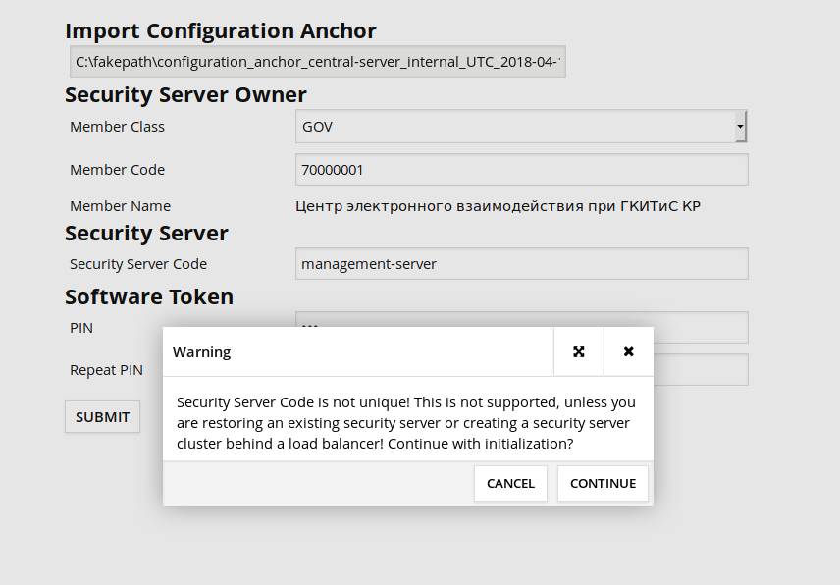Focus the Member Code field
Screen dimensions: 840x585
click(521, 170)
